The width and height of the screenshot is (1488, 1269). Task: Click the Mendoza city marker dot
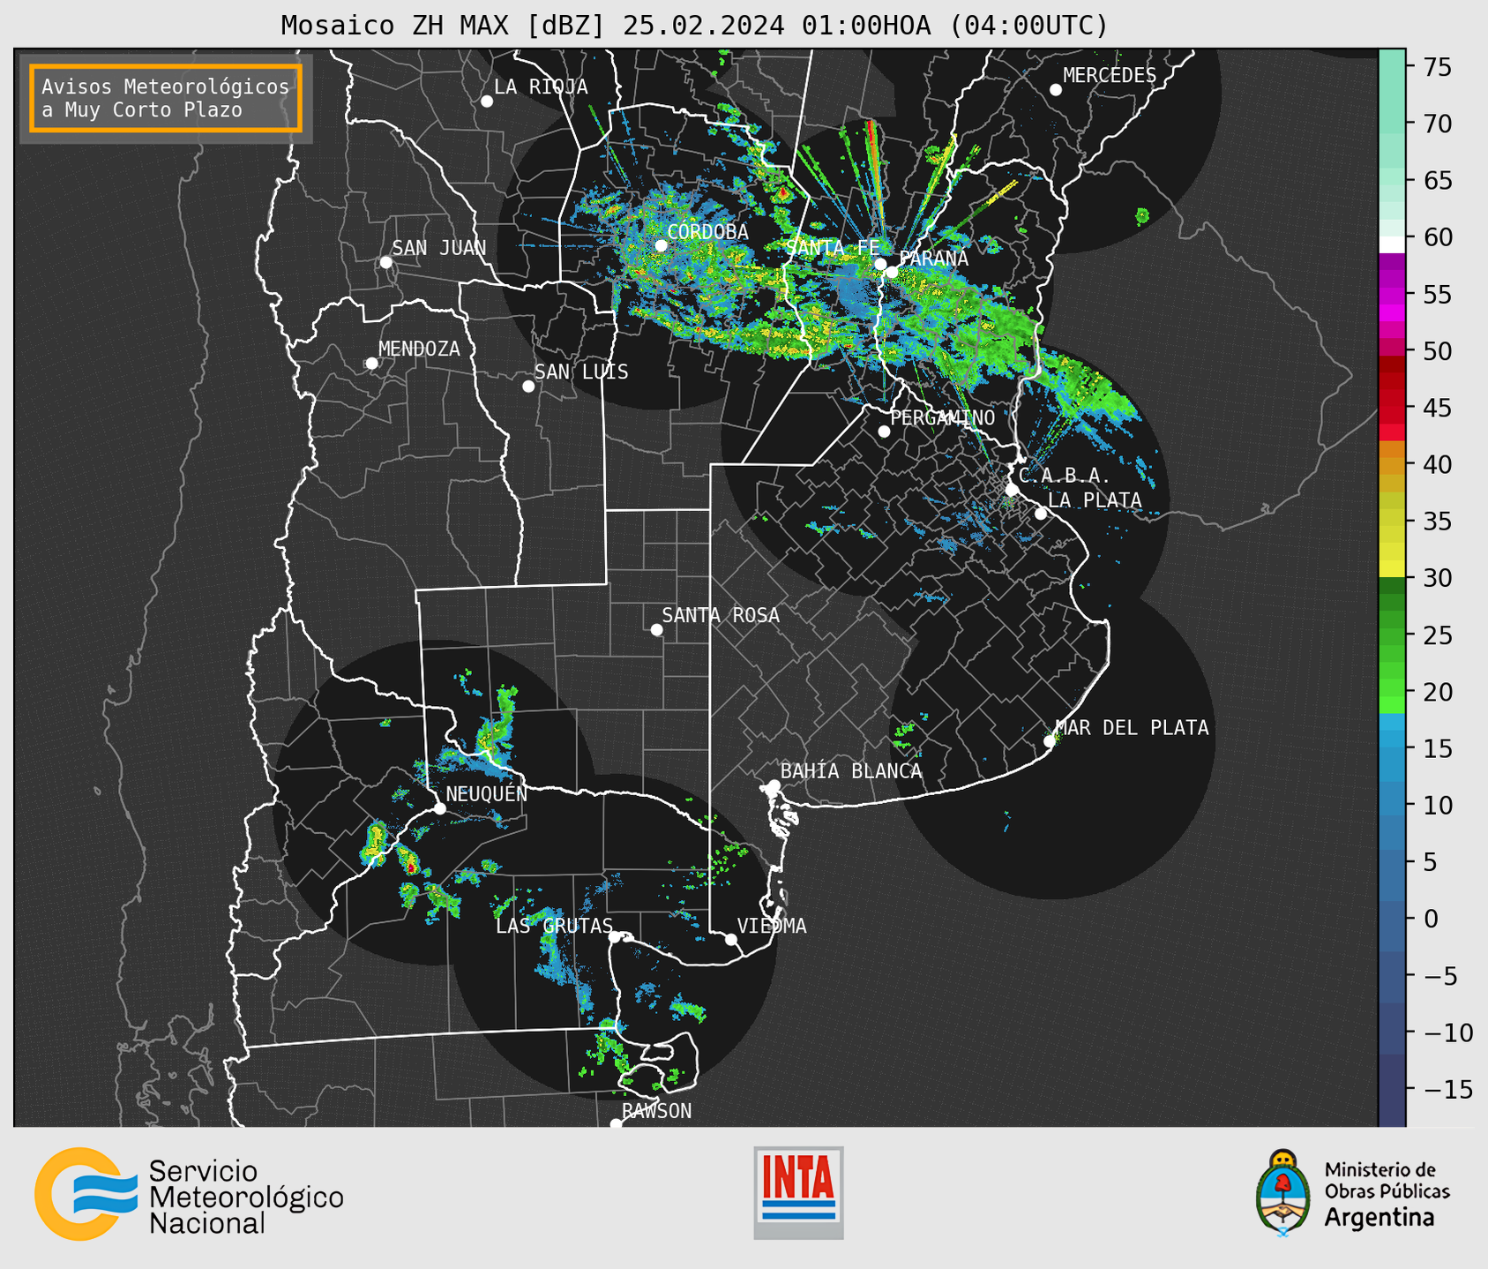[371, 364]
